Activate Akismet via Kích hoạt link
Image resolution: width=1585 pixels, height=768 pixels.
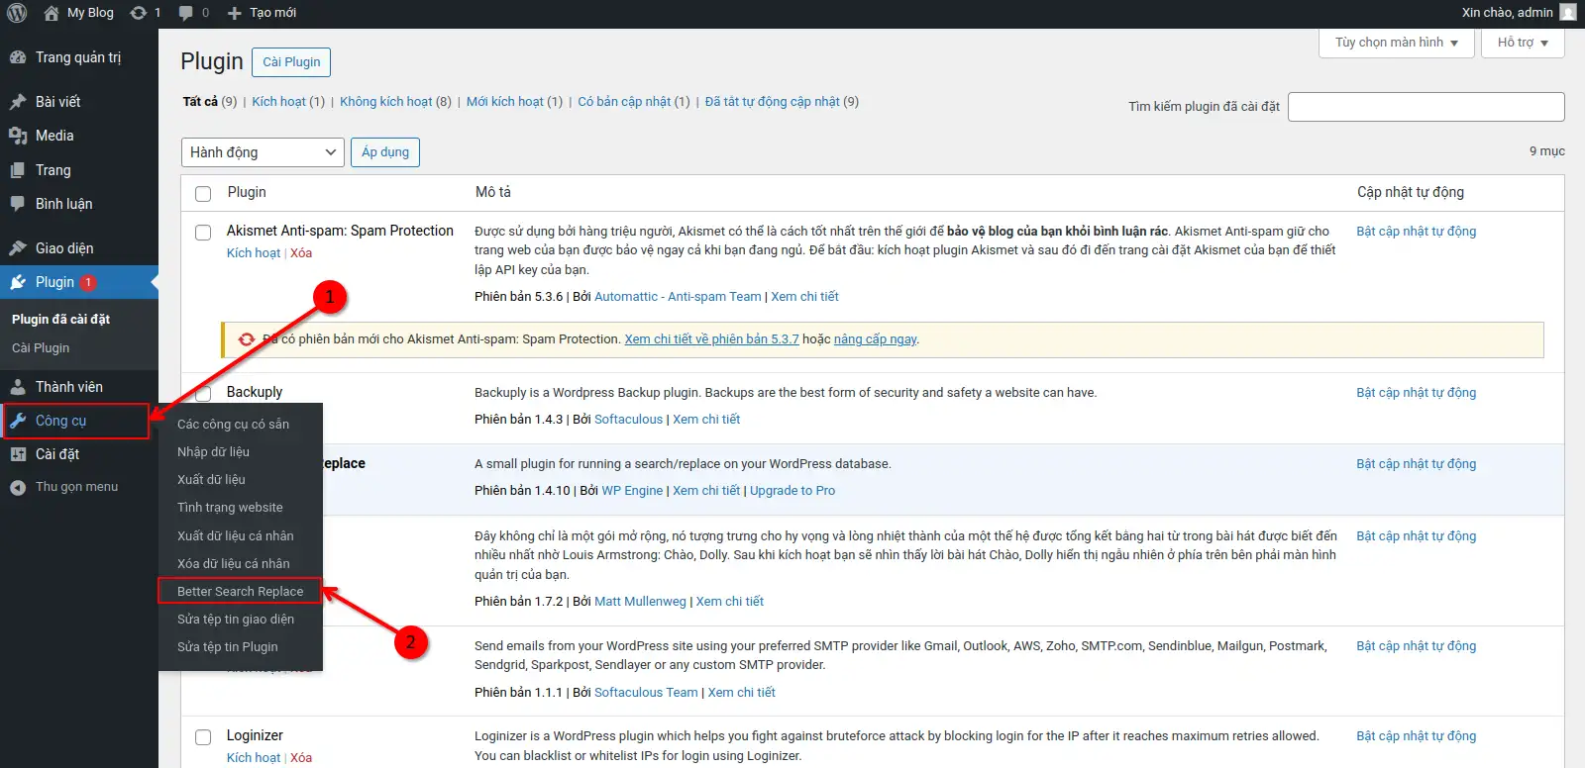[254, 252]
